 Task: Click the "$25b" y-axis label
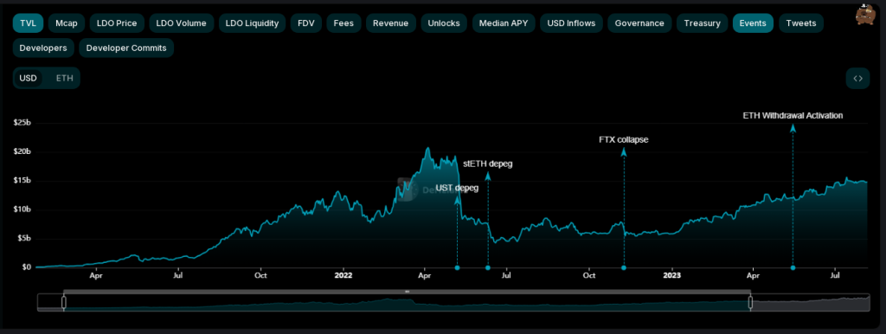[x=22, y=123]
